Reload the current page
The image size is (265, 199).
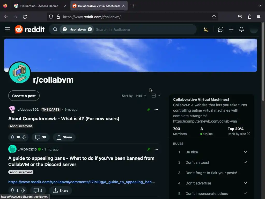25,17
